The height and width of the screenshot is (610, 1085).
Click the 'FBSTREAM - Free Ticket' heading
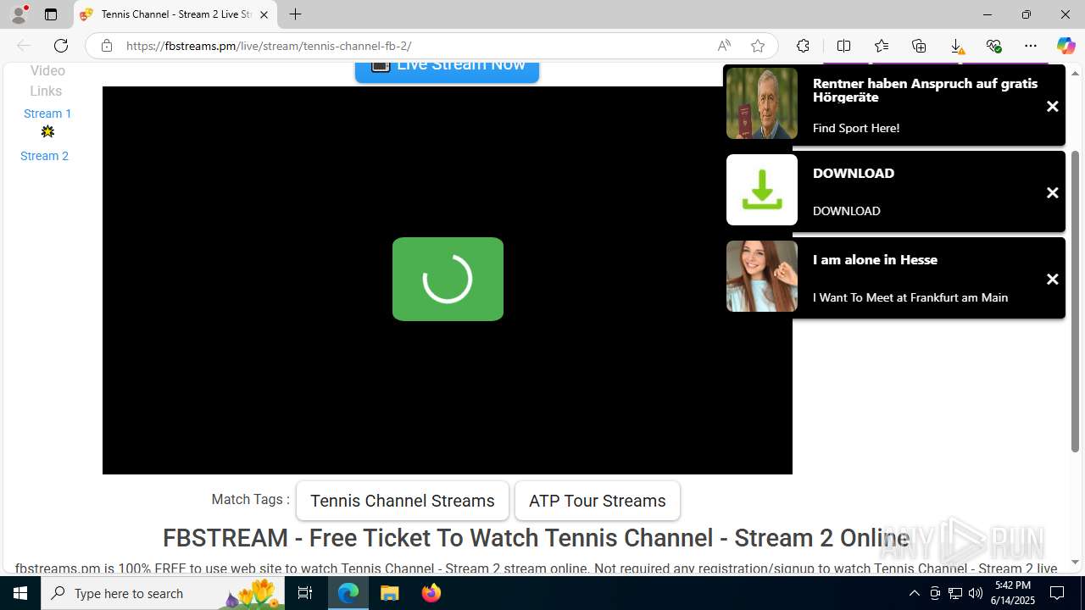536,538
